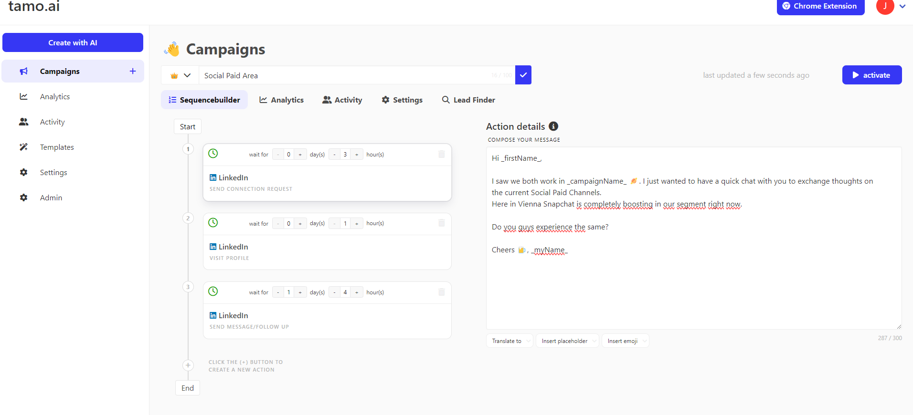Select the Send Connection Request step
Image resolution: width=913 pixels, height=415 pixels.
coord(327,184)
